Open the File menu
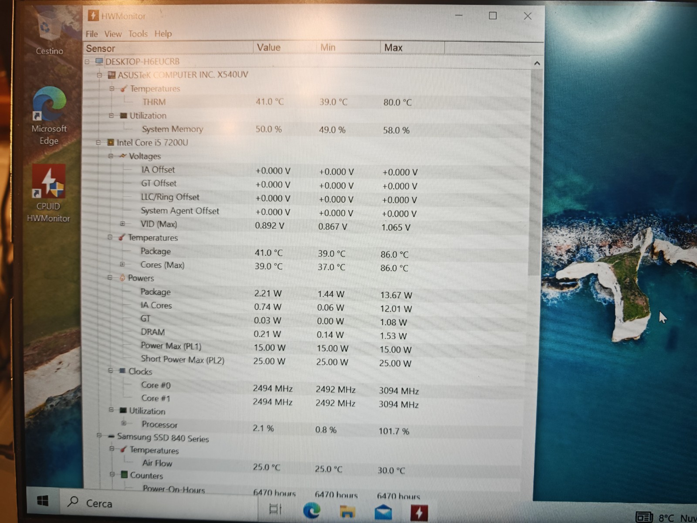697x523 pixels. pos(91,34)
